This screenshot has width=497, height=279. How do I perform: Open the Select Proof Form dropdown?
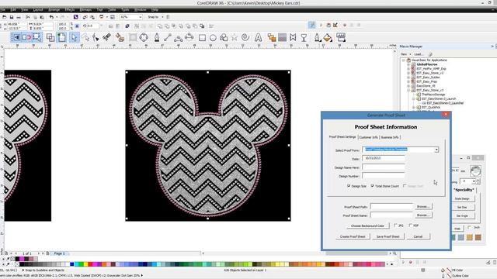point(436,150)
